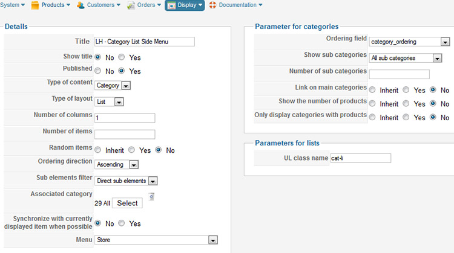
Task: Select Yes for Link on main categories
Action: click(x=406, y=90)
